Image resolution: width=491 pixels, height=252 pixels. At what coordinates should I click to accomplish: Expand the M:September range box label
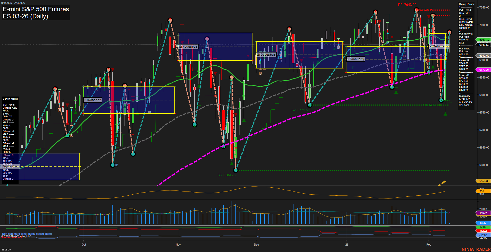coord(10,166)
